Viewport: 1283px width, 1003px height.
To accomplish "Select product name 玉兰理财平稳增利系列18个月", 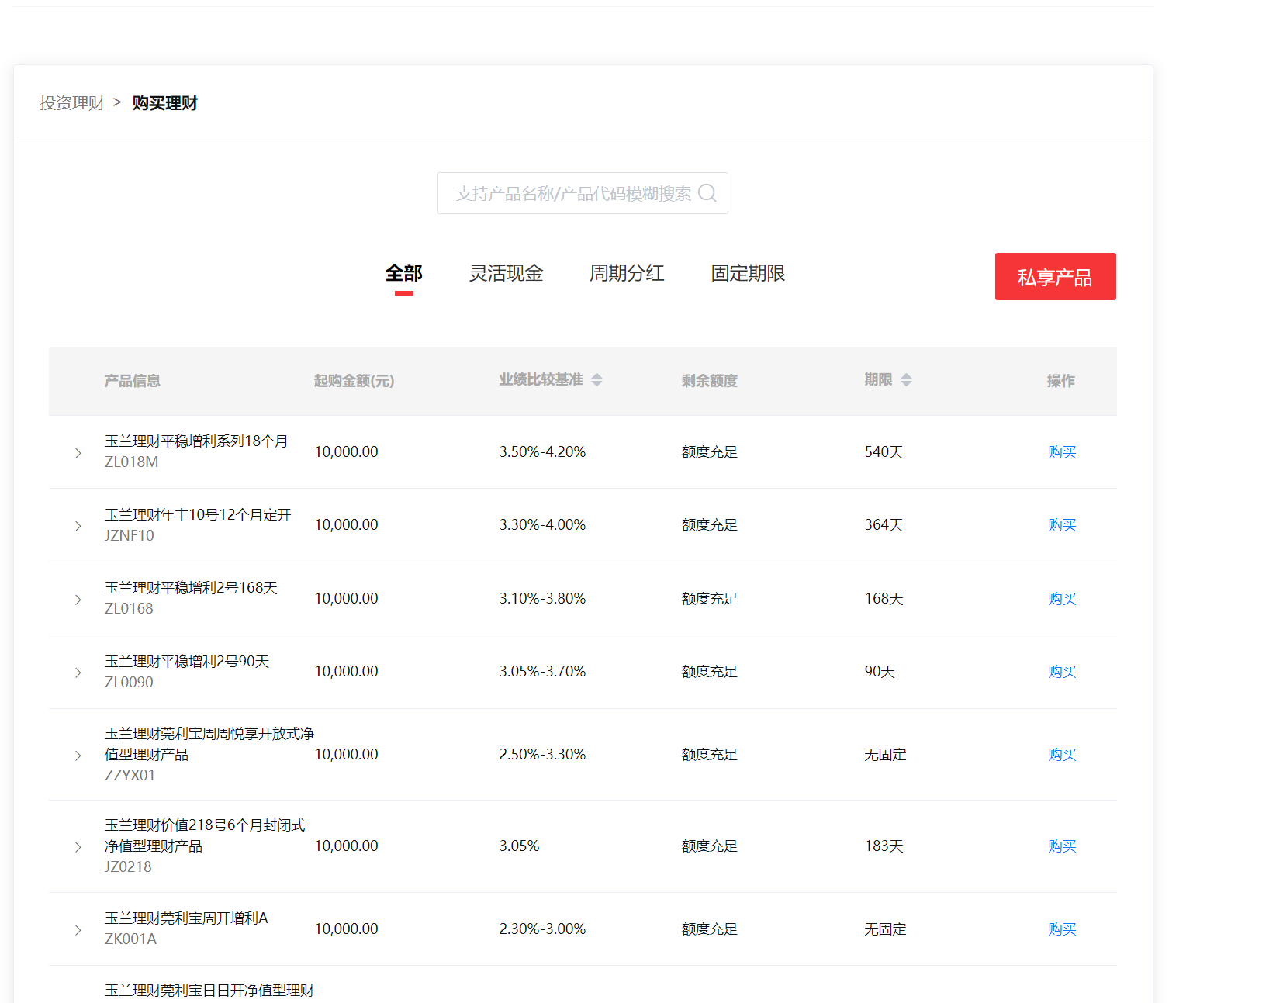I will [x=196, y=441].
